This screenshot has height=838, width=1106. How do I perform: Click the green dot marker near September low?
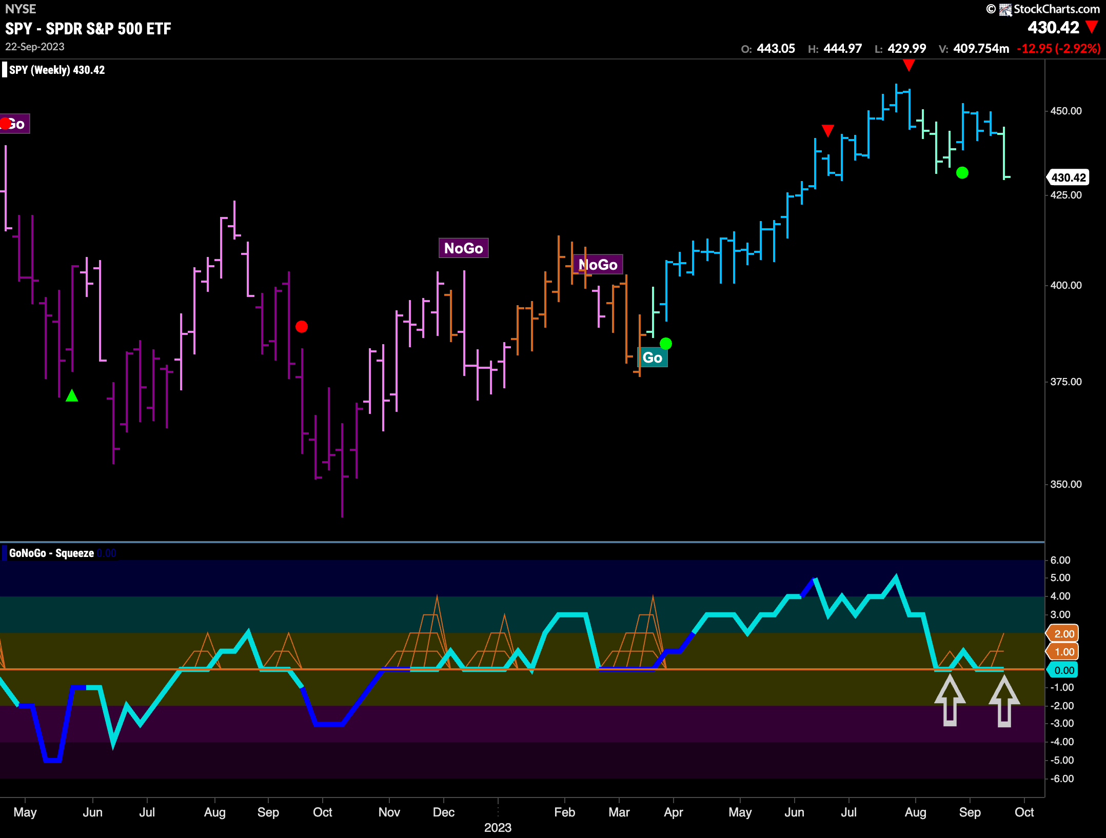962,173
